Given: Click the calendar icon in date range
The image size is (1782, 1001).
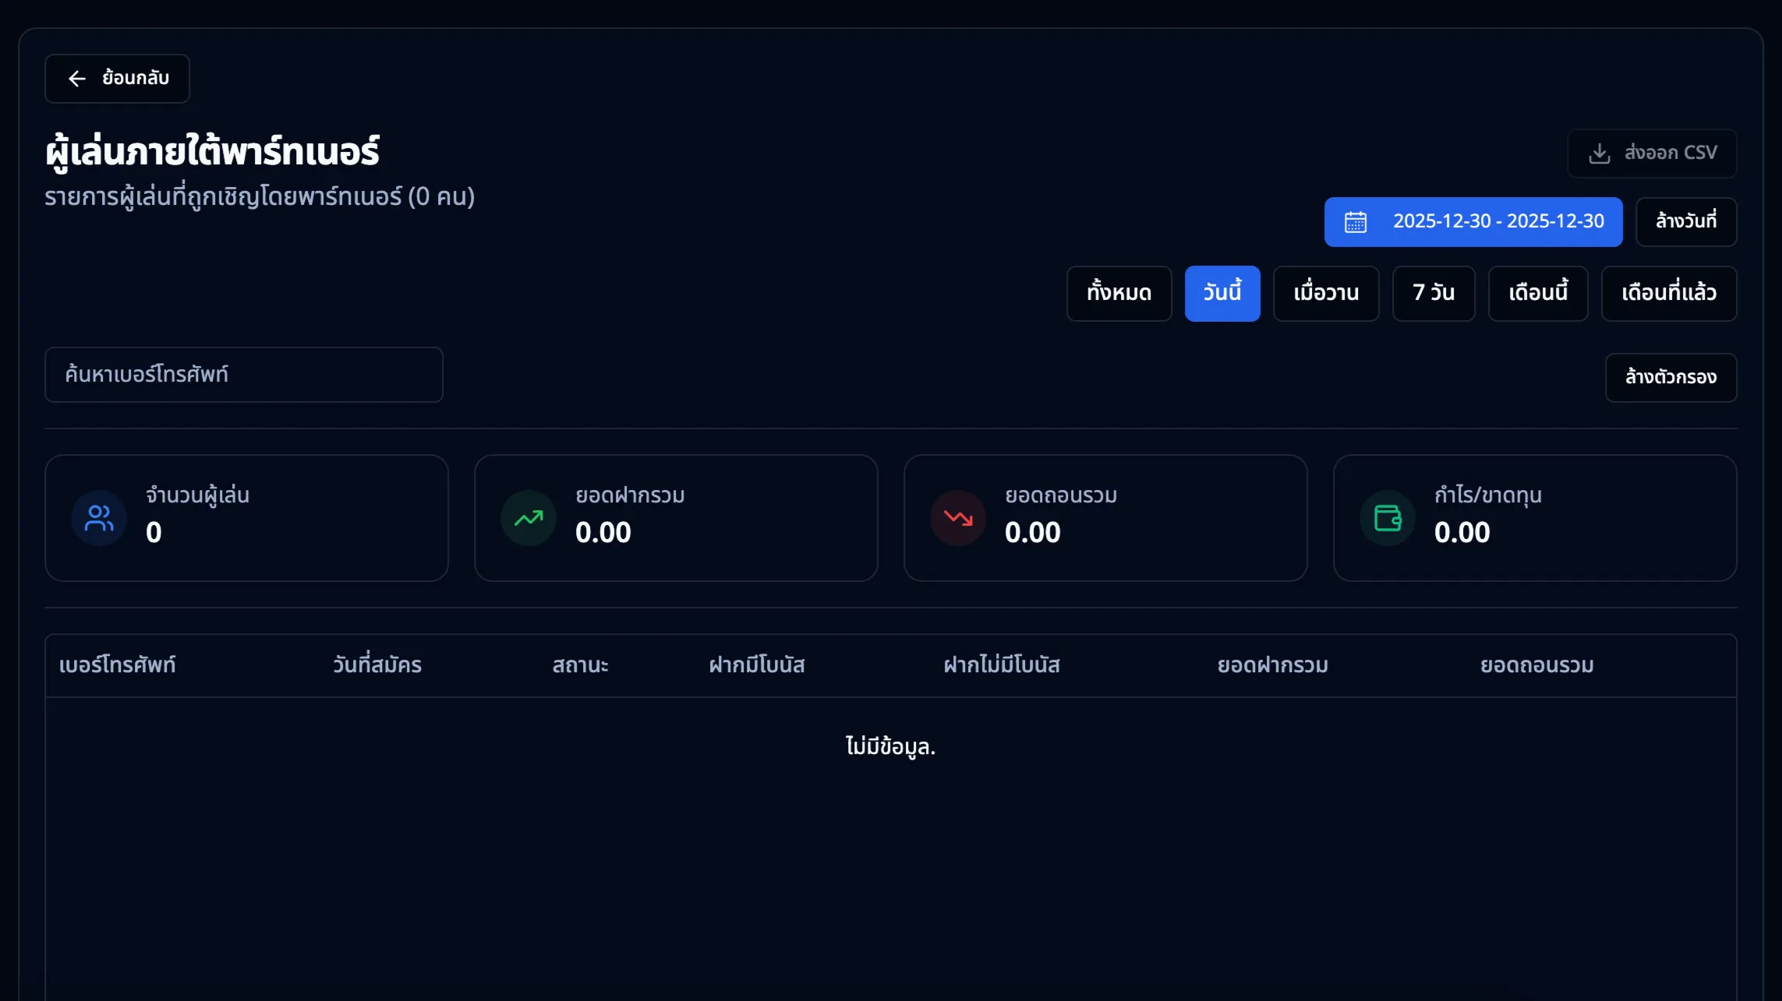Looking at the screenshot, I should pos(1356,222).
